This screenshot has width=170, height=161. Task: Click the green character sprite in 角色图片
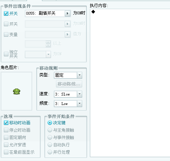[16, 92]
